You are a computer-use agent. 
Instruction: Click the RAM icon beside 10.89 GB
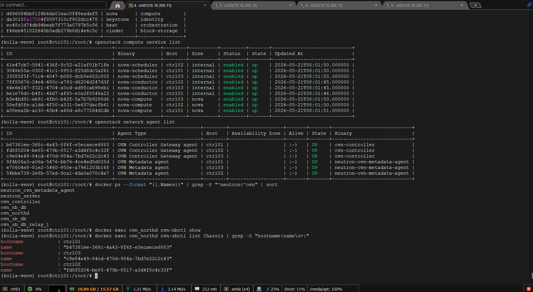[x=72, y=289]
